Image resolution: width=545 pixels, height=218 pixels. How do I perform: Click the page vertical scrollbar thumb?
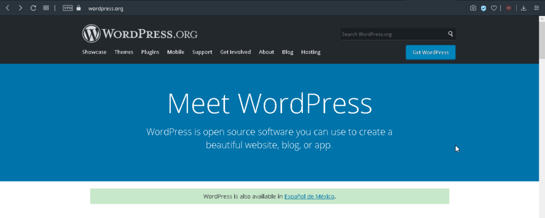click(542, 41)
